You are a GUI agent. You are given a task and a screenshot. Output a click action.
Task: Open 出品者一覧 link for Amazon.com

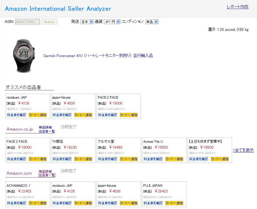point(47,175)
